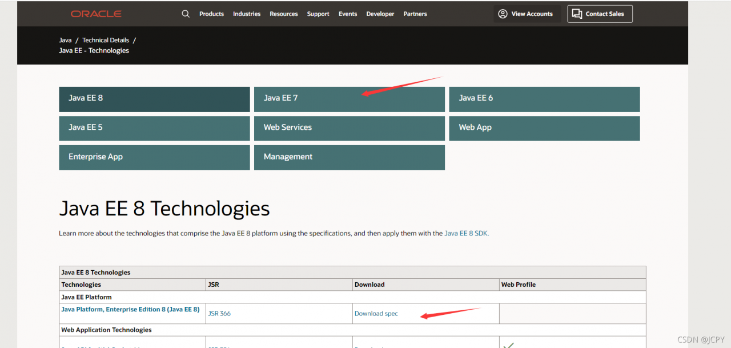This screenshot has height=348, width=731.
Task: Click the Java EE - Technologies breadcrumb title
Action: 94,50
